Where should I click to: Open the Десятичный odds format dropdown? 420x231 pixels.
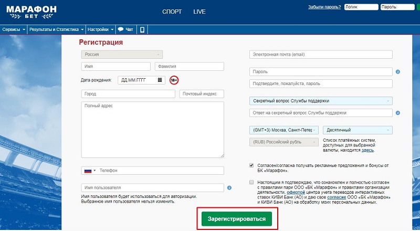coord(357,130)
